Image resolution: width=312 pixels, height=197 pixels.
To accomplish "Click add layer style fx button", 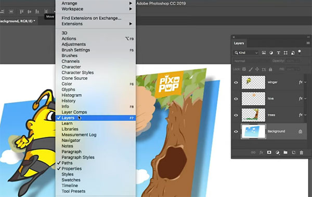I will click(x=261, y=152).
